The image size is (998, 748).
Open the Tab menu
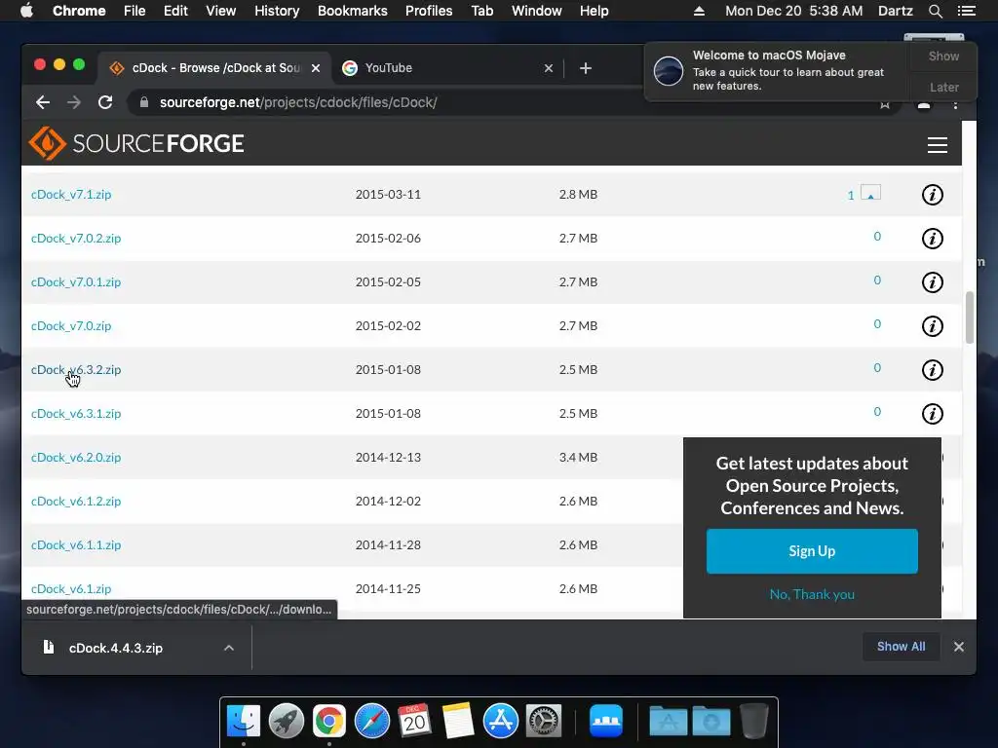click(481, 11)
